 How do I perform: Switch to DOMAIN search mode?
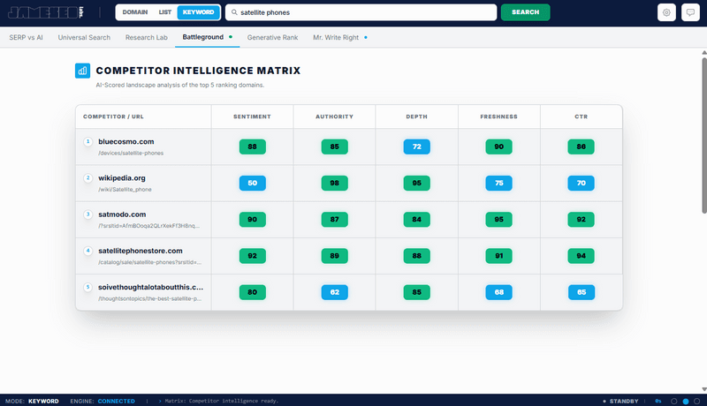pos(135,12)
